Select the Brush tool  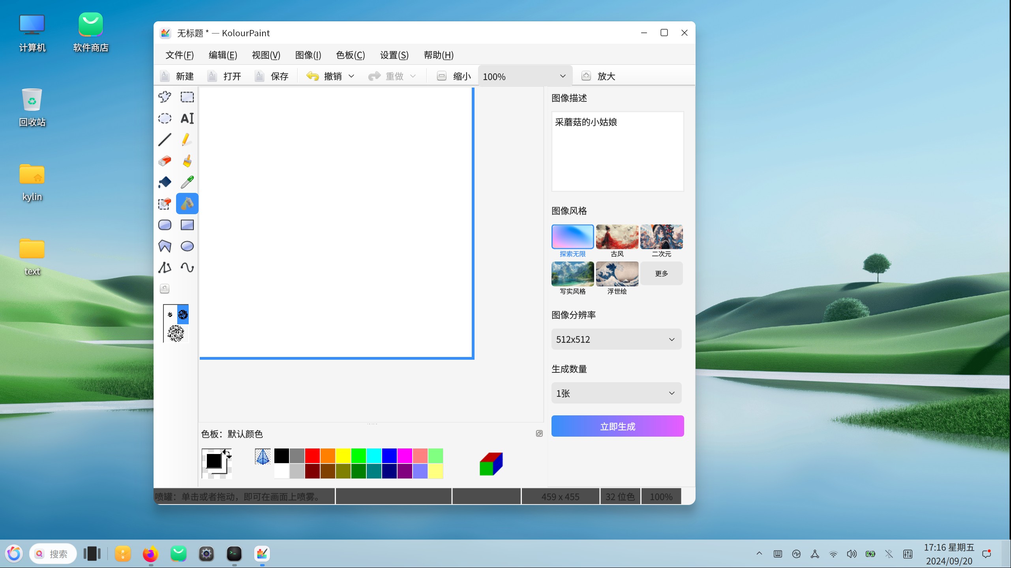pyautogui.click(x=187, y=161)
